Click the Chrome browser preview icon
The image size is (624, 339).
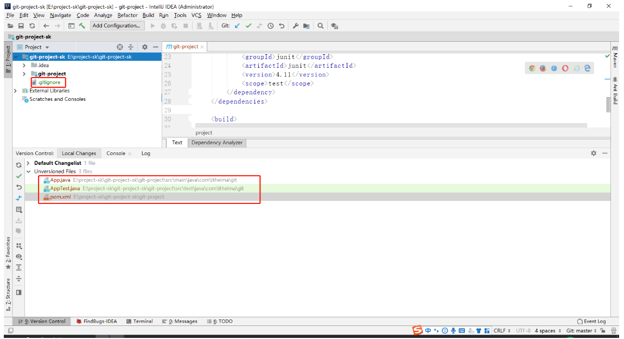[532, 68]
